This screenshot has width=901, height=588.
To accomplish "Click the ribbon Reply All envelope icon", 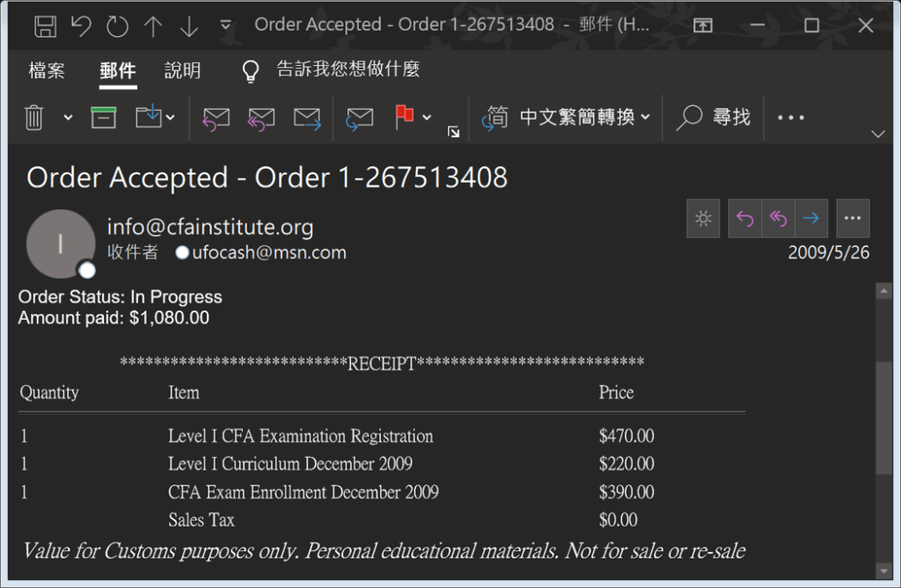I will 261,118.
